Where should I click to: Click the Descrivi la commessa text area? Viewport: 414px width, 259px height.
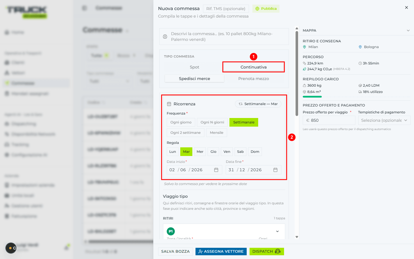tap(224, 37)
